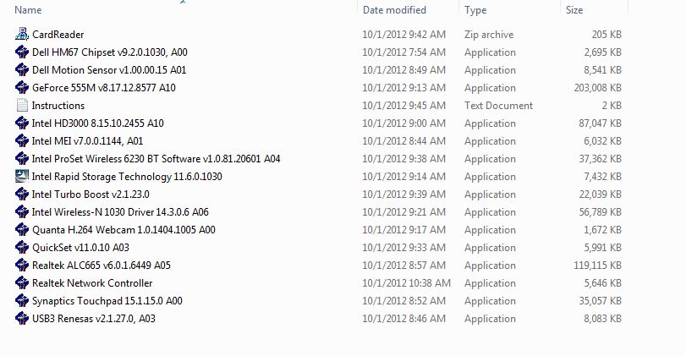
Task: Select 'USB3 Renesas v2.1.27.0, A03' file name
Action: click(x=94, y=319)
